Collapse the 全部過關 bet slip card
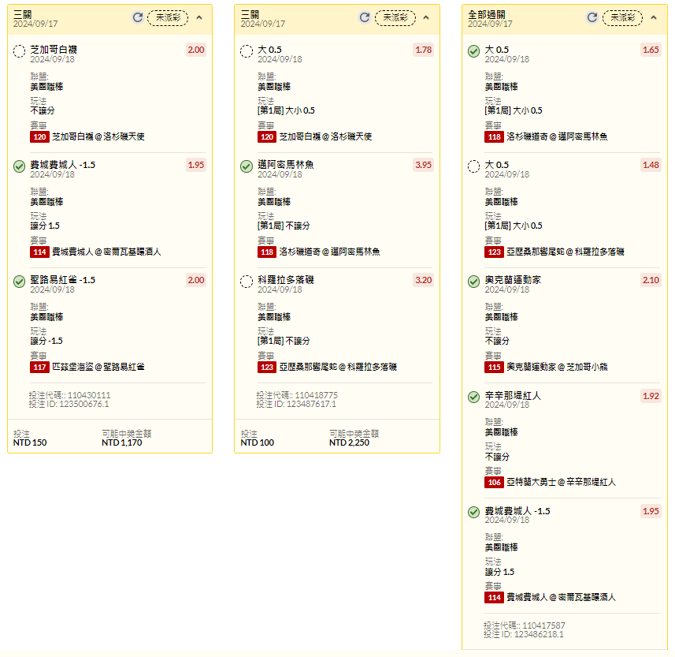Image resolution: width=675 pixels, height=657 pixels. [653, 17]
